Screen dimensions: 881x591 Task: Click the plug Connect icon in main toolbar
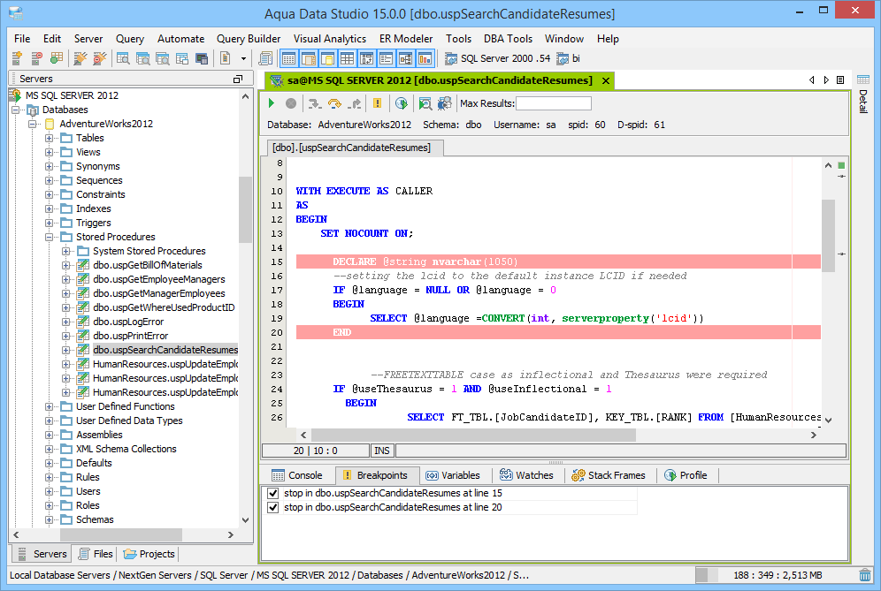pos(80,57)
